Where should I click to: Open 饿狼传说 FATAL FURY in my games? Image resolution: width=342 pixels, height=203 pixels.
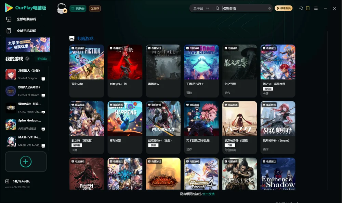[25, 108]
